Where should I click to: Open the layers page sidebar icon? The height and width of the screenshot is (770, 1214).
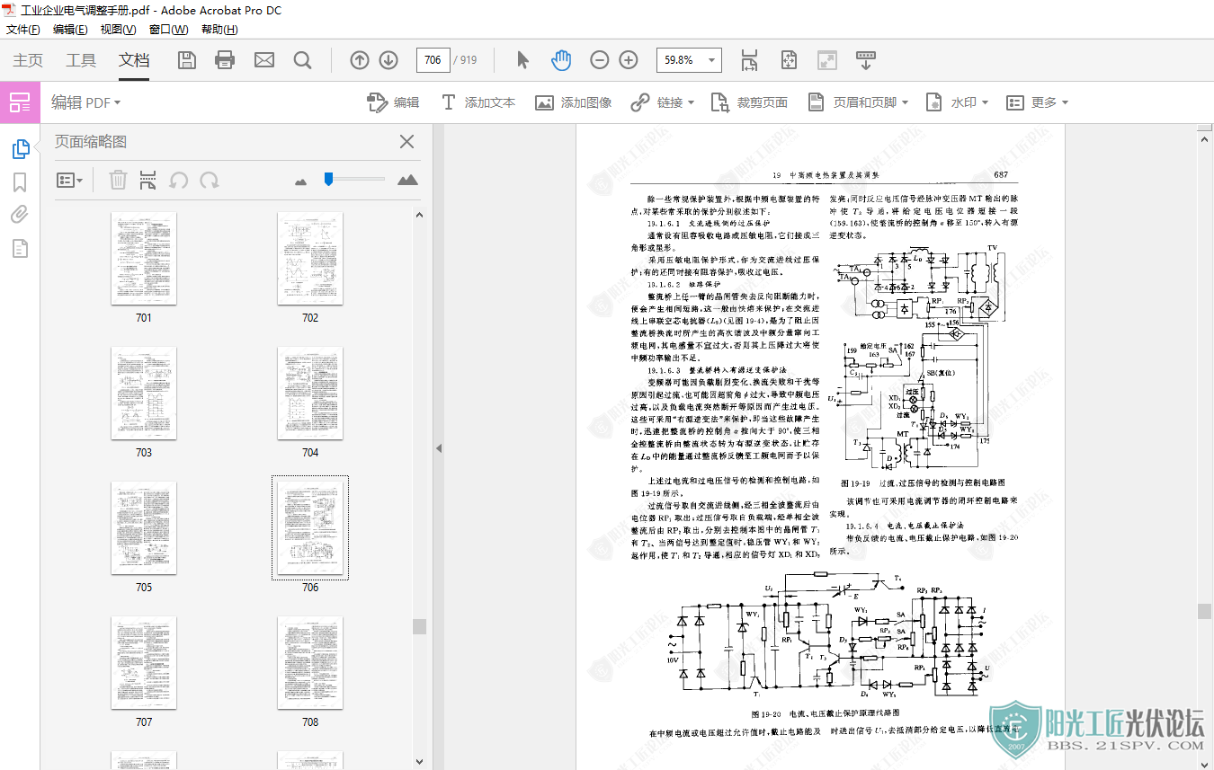click(20, 248)
